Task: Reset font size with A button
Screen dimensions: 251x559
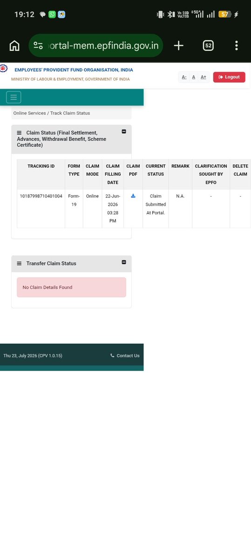Action: (194, 77)
